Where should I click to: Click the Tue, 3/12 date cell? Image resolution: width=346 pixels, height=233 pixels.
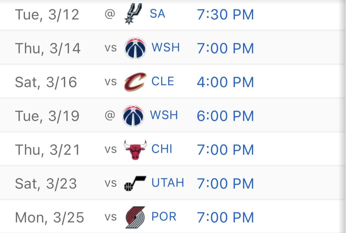[x=47, y=14]
